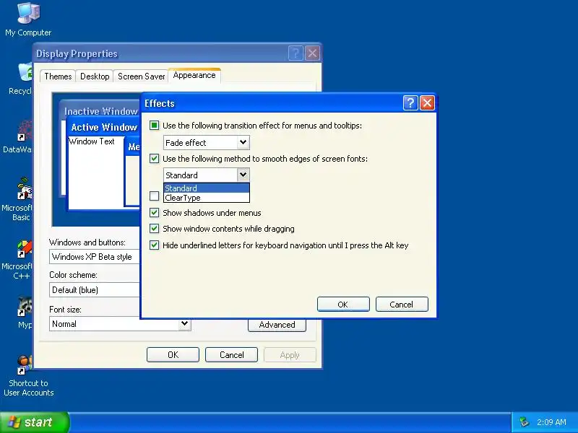The image size is (578, 433).
Task: Open the Font size Normal dropdown
Action: coord(120,324)
